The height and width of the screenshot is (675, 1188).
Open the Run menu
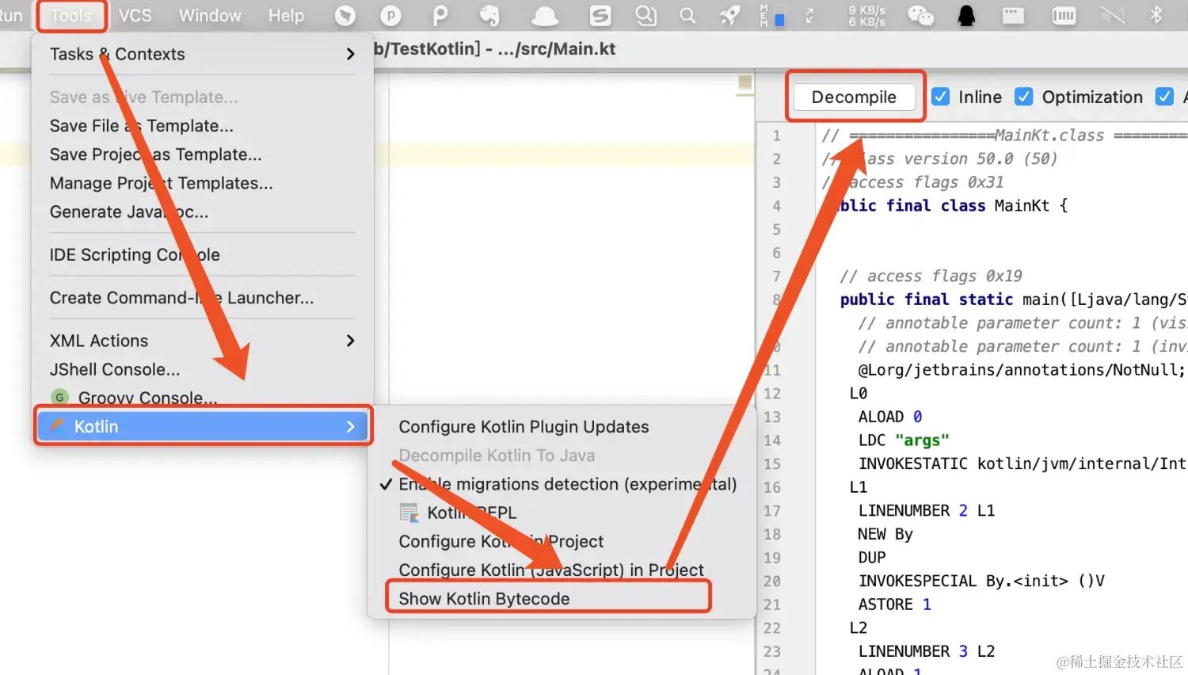(11, 16)
